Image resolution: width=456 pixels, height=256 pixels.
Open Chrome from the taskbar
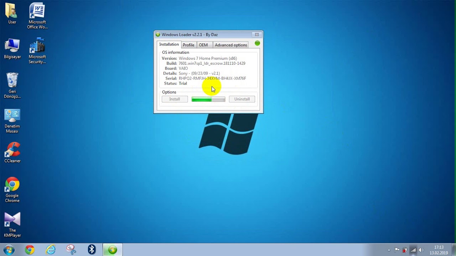click(x=30, y=250)
